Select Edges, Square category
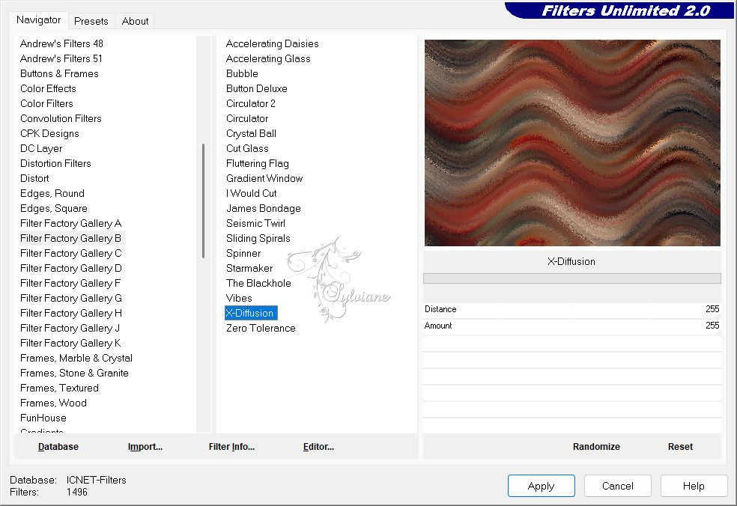 (54, 209)
